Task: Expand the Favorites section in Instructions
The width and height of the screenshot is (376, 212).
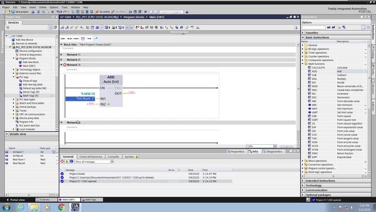Action: 303,33
